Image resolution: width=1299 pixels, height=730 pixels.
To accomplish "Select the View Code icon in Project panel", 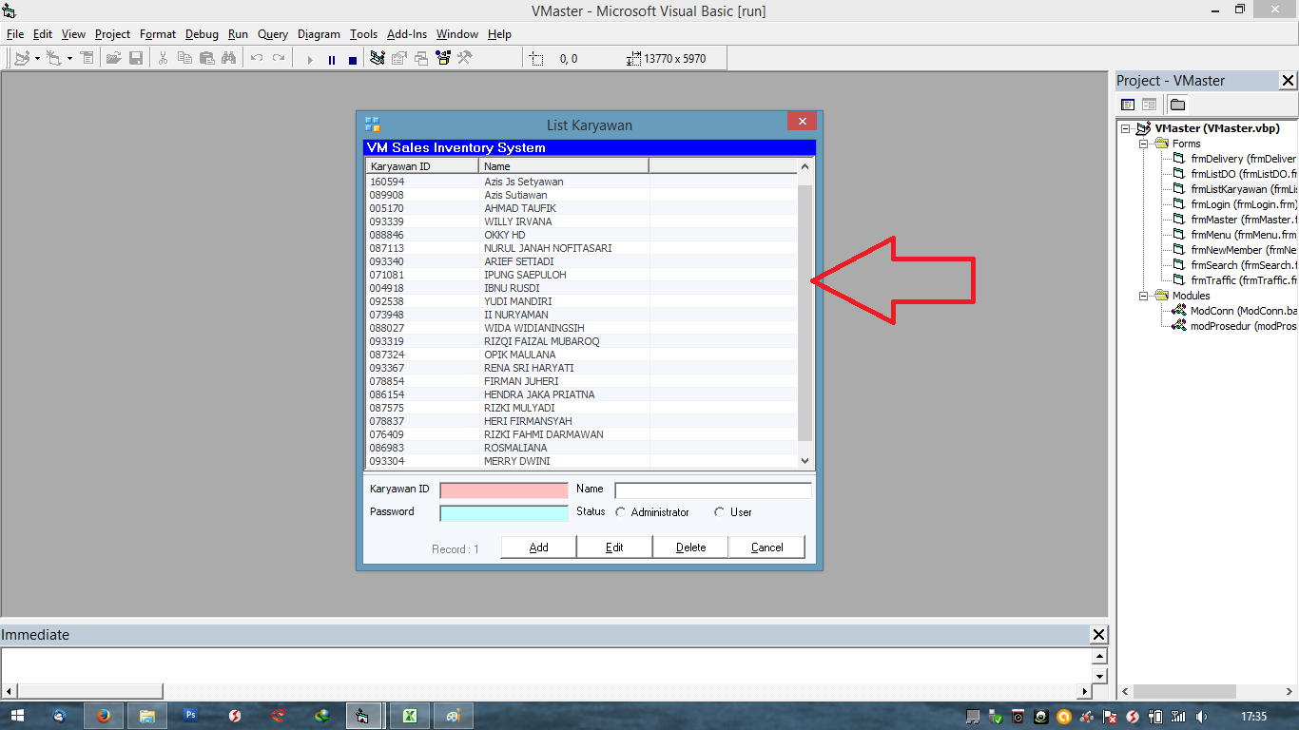I will point(1128,105).
